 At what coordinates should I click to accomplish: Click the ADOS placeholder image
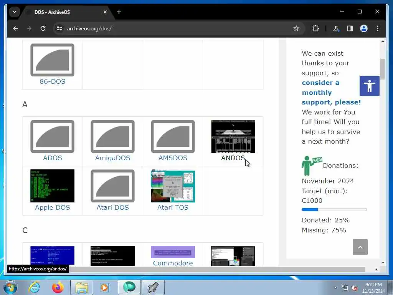tap(52, 136)
